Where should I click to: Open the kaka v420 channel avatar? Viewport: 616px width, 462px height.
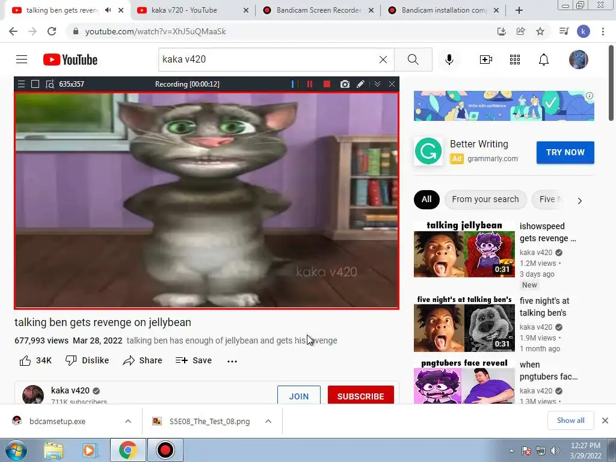(33, 395)
